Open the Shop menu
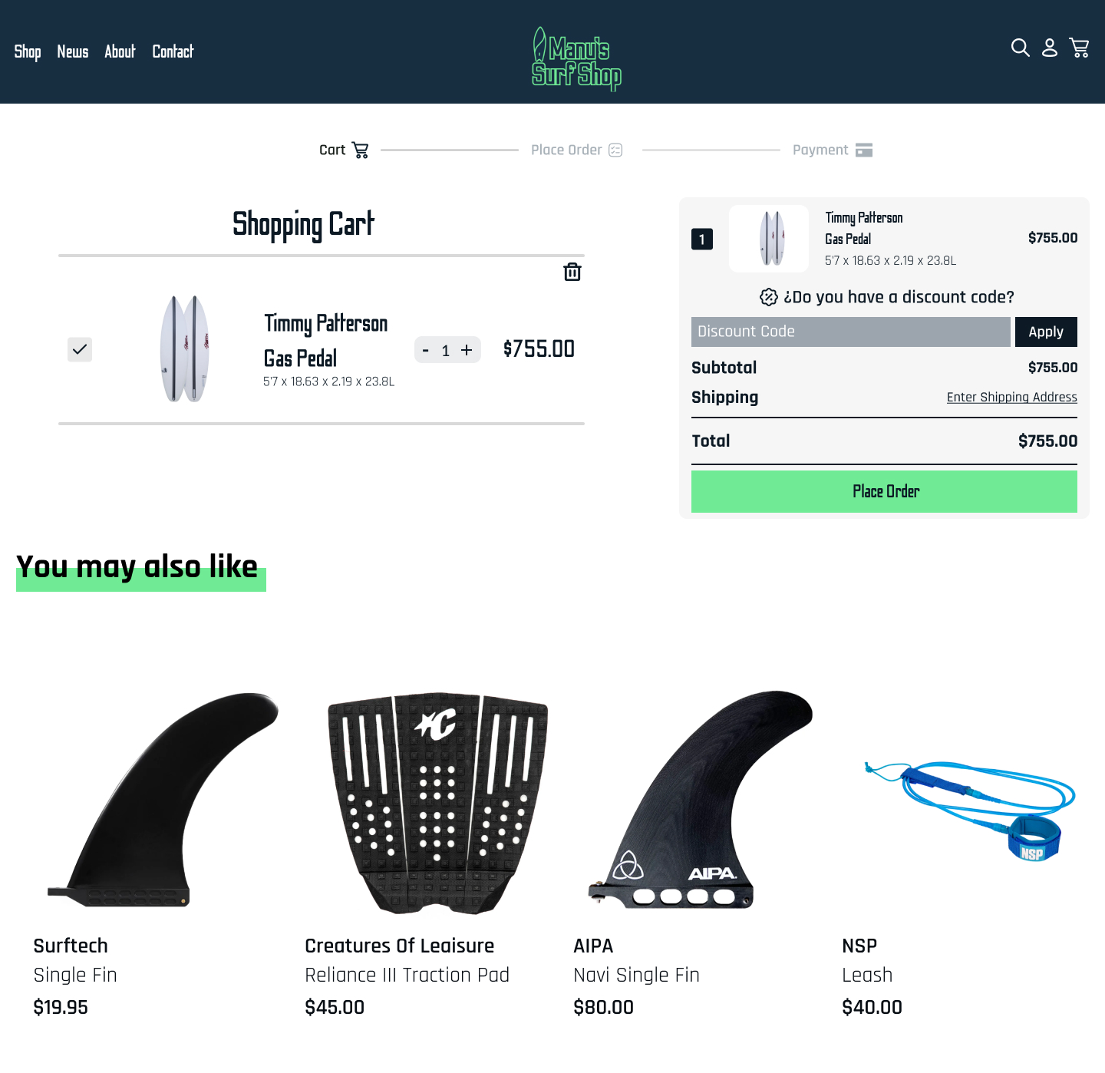Viewport: 1105px width, 1073px height. pyautogui.click(x=28, y=51)
